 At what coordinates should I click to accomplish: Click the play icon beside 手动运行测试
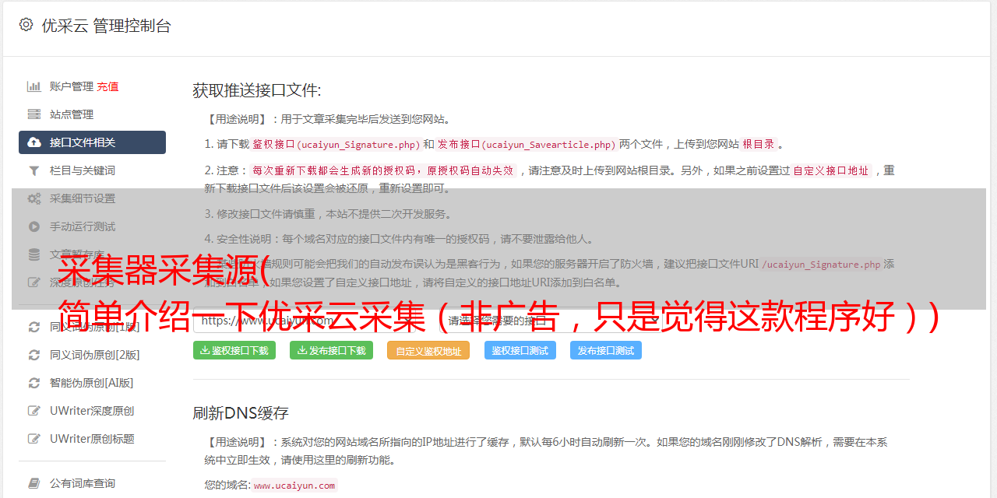click(x=34, y=226)
